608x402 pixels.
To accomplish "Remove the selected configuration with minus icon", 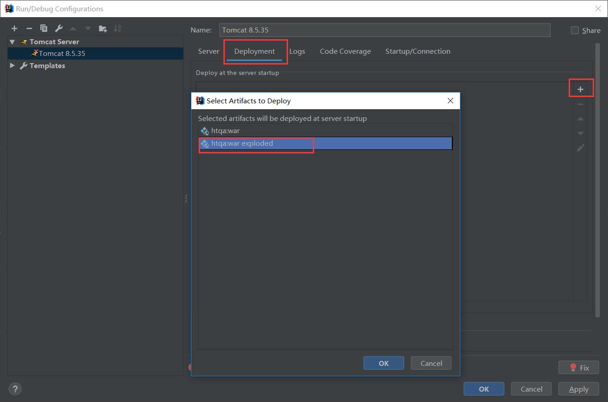I will (29, 28).
